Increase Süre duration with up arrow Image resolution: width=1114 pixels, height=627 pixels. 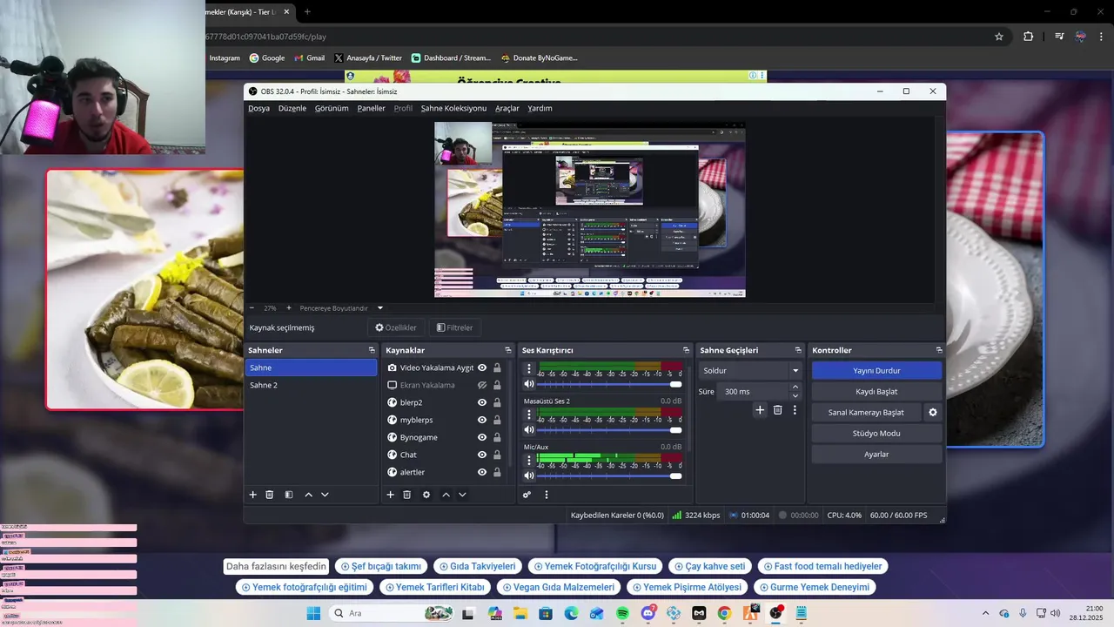click(x=795, y=388)
